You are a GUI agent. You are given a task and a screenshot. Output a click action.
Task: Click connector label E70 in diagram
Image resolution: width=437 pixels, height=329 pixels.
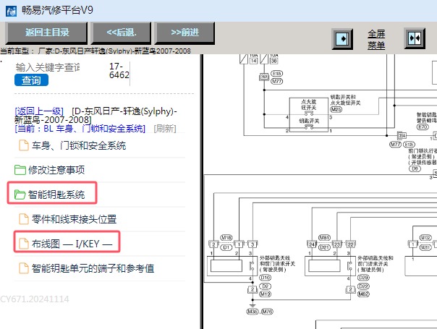coord(423,127)
